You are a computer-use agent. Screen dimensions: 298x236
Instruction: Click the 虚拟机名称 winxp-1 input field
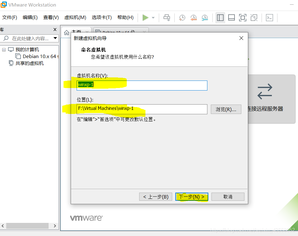coord(142,86)
